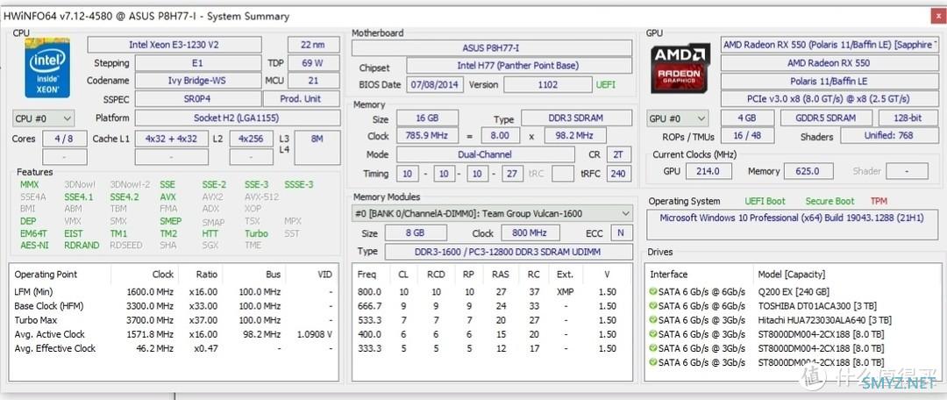
Task: Click the Intel H77 chipset field
Action: [x=519, y=66]
